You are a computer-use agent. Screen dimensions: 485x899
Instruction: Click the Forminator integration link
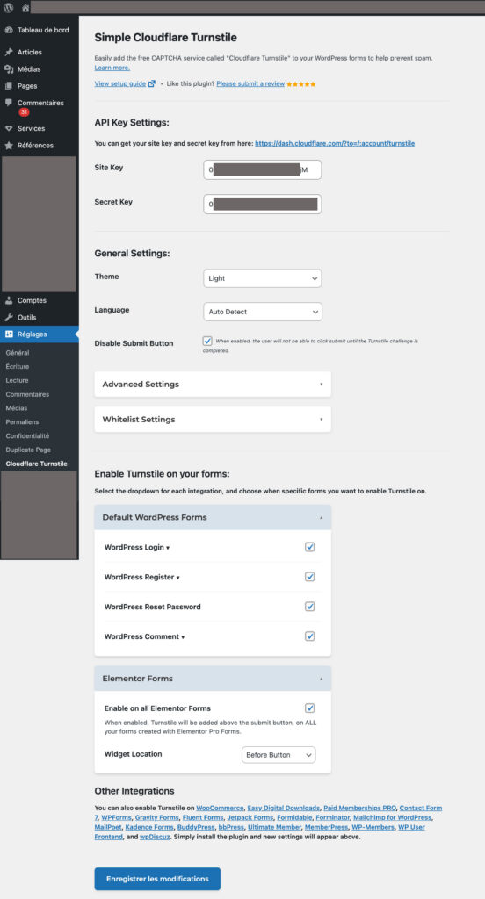(332, 817)
